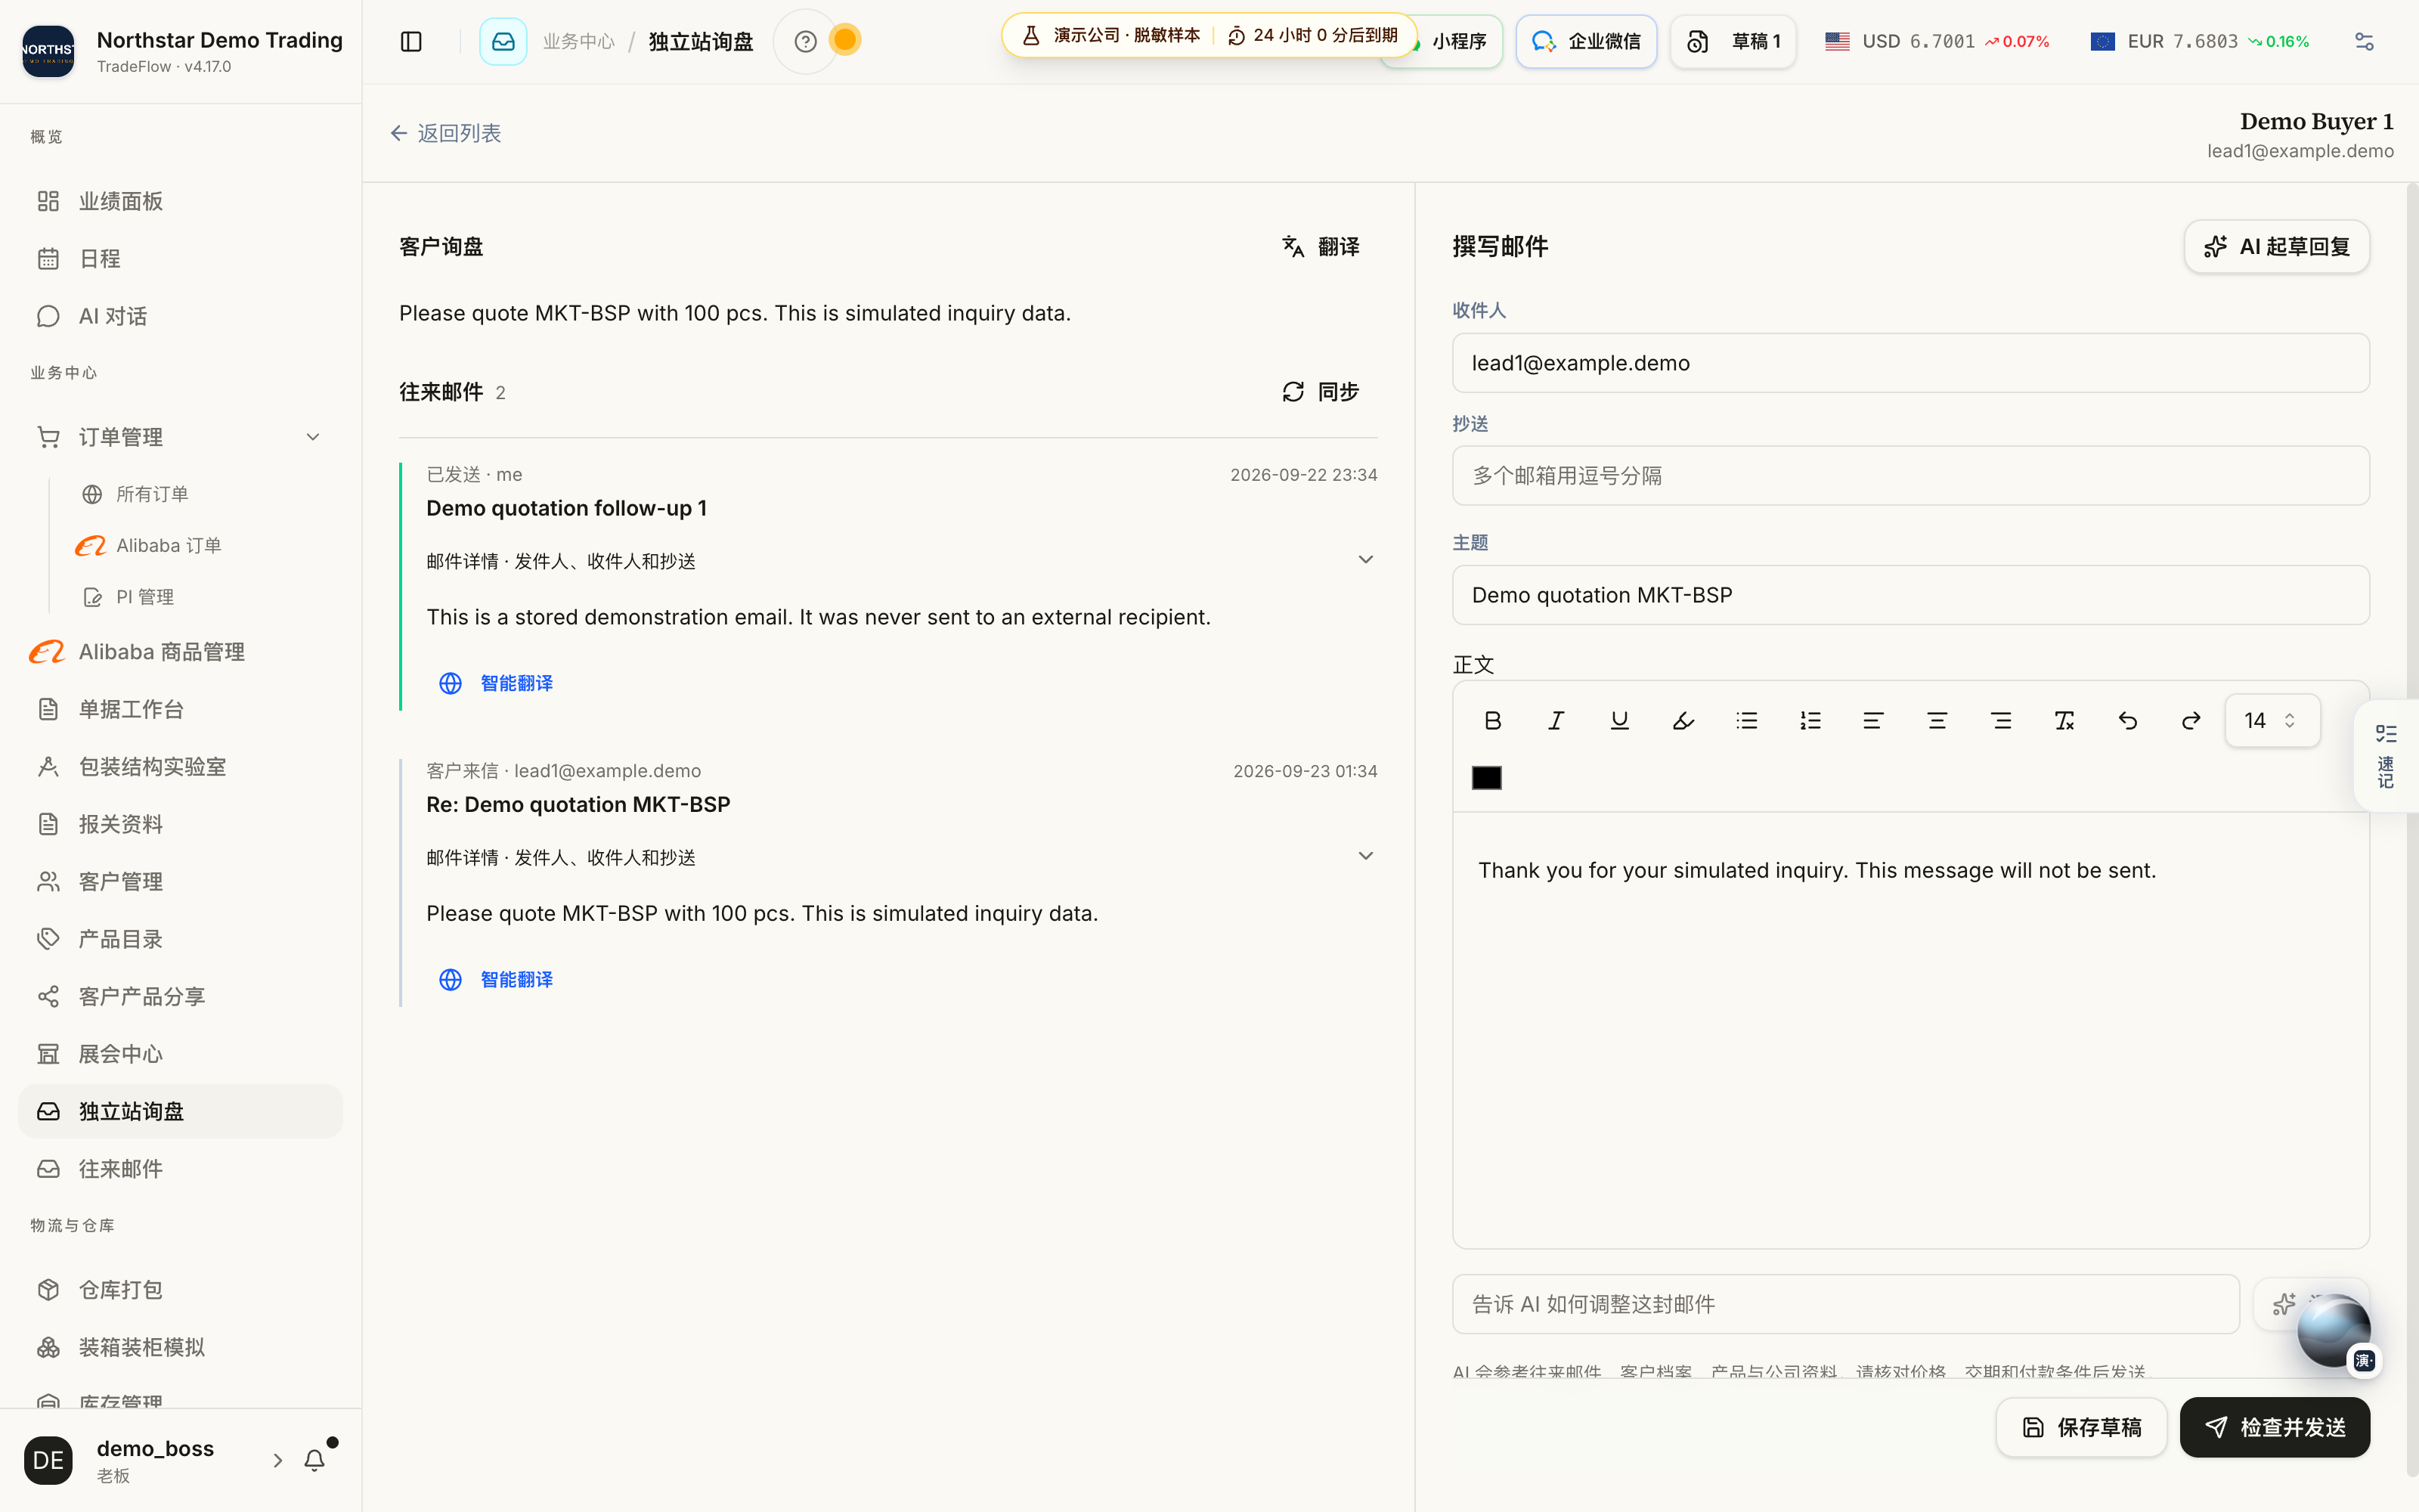Apply Italic formatting in editor toolbar
The image size is (2419, 1512).
tap(1556, 721)
